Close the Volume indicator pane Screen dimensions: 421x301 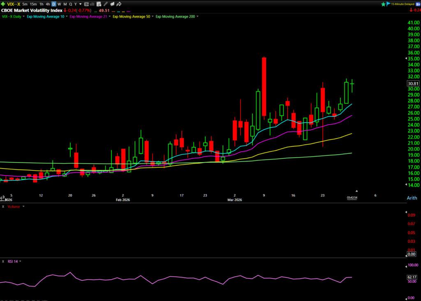(x=3, y=206)
